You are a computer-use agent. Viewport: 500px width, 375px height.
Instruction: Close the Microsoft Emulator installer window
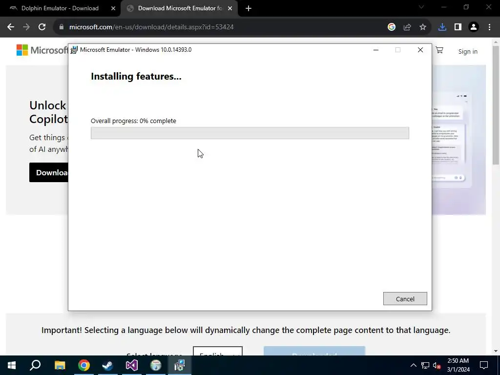420,50
